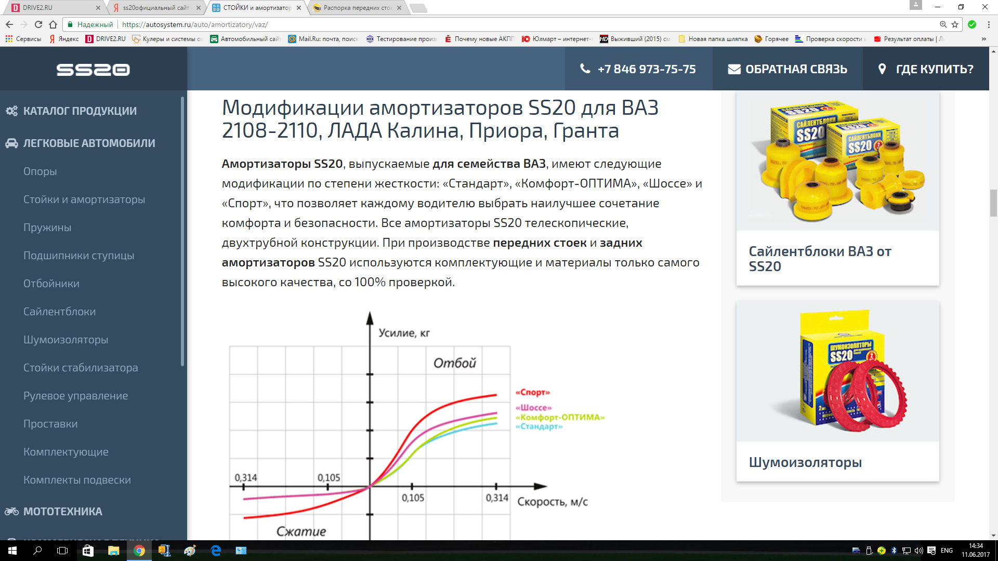The image size is (998, 561).
Task: Select Стойки стабилизатора in sidebar
Action: (81, 368)
